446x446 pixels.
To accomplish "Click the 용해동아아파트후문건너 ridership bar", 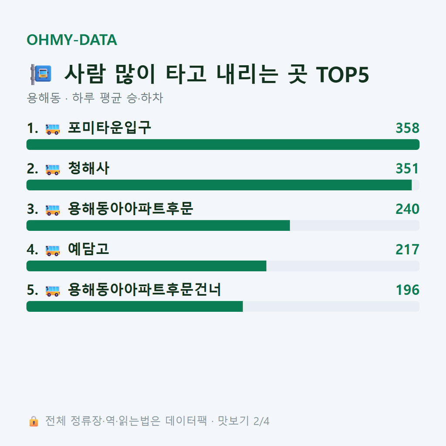I will [x=223, y=306].
